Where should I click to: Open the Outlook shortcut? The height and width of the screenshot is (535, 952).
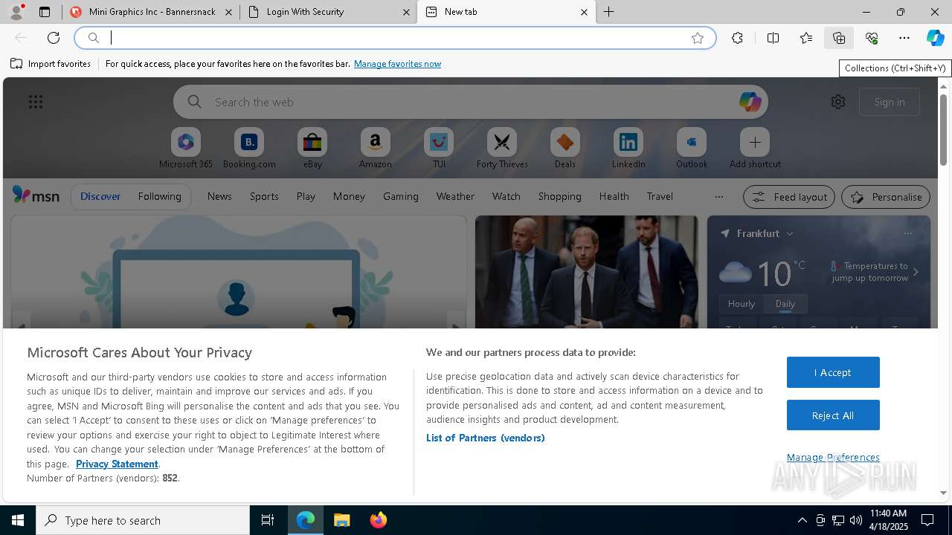692,149
